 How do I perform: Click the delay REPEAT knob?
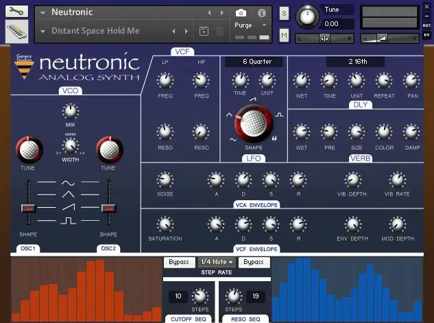point(384,81)
